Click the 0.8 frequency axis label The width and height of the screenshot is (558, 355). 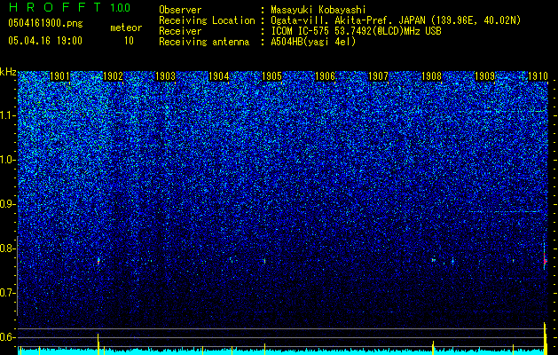pyautogui.click(x=8, y=248)
